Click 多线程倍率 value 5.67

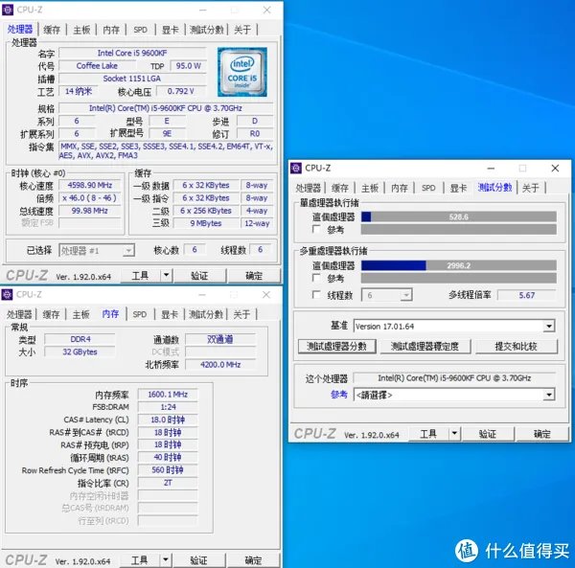pos(526,295)
